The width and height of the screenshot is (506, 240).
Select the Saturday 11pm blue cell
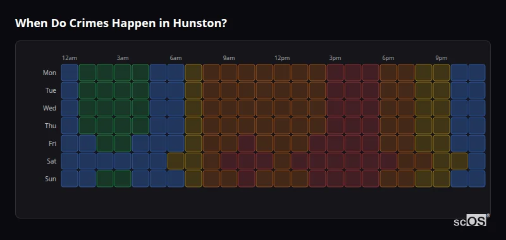click(477, 161)
